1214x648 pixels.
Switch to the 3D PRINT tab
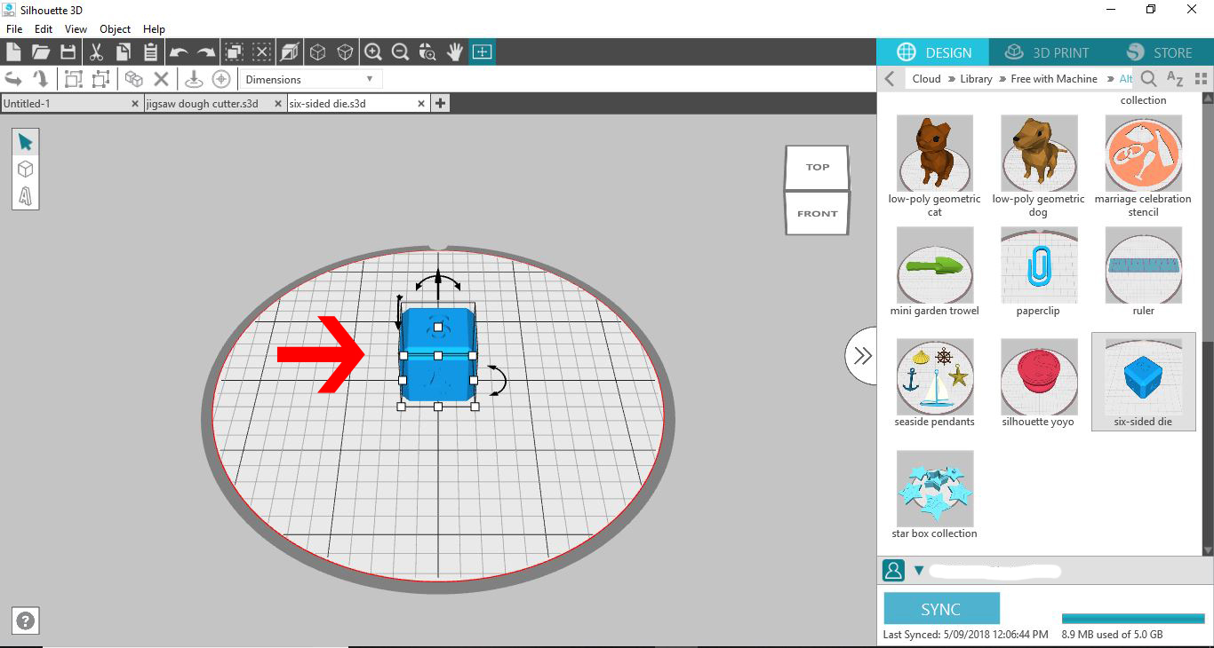1046,52
